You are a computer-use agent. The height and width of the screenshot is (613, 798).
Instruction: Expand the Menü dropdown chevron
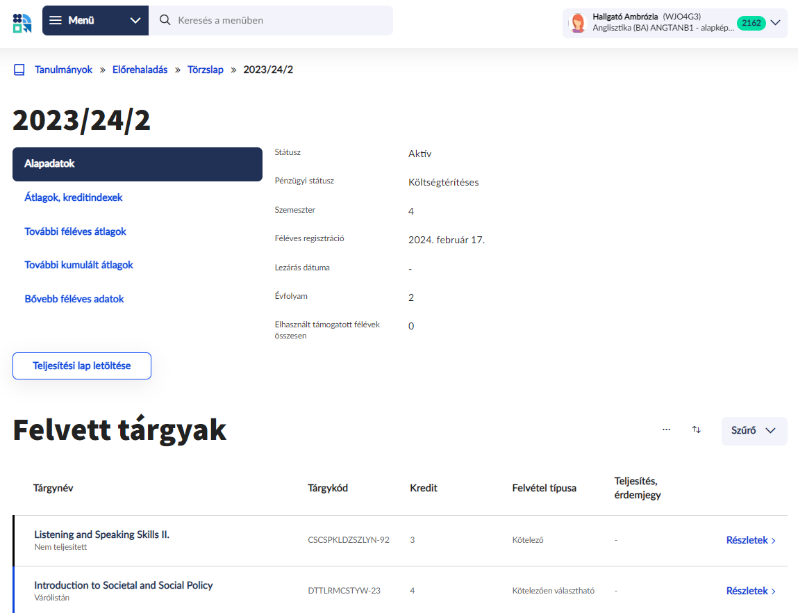[x=135, y=20]
